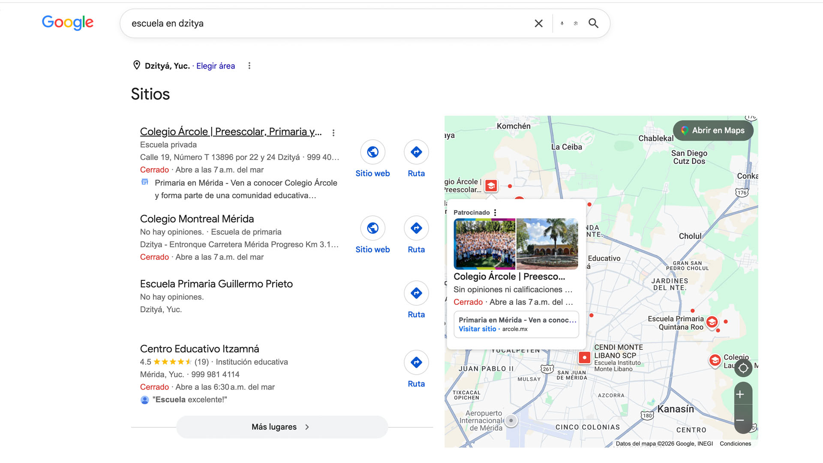Open the Escuela Primaria Guillermo Prieto listing

point(216,284)
